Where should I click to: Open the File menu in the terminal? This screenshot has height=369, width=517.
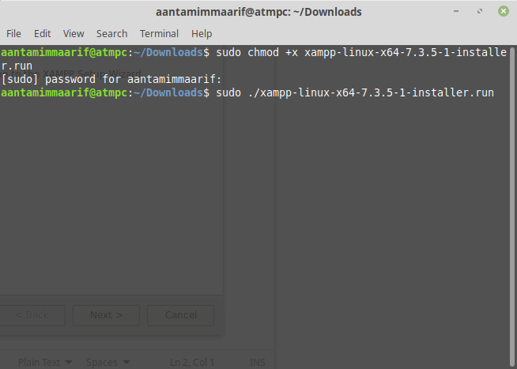tap(13, 34)
